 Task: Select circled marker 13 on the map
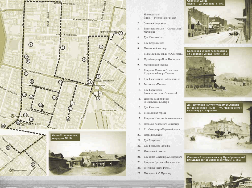click(x=24, y=95)
